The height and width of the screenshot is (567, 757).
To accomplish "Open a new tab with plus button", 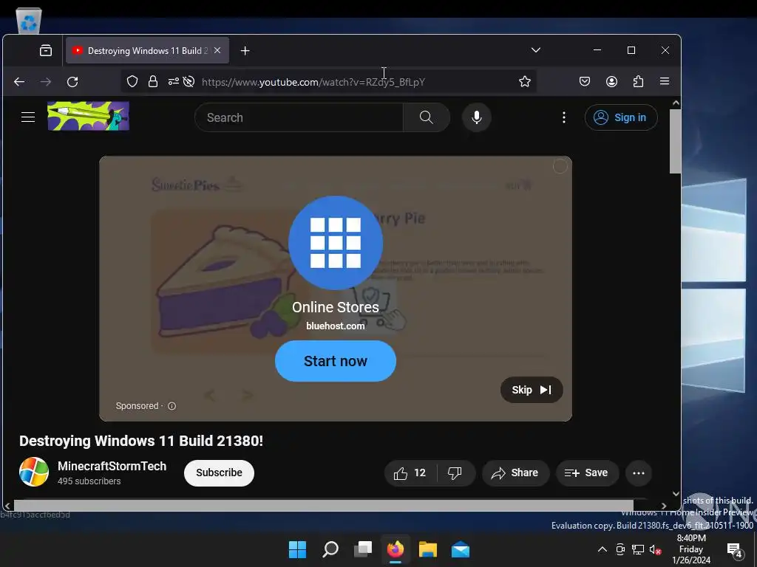I will (245, 51).
